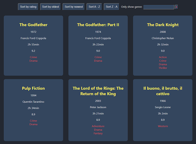Viewport: 196px width, 144px height.
Task: Click director Sergio Leone
Action: (163, 107)
